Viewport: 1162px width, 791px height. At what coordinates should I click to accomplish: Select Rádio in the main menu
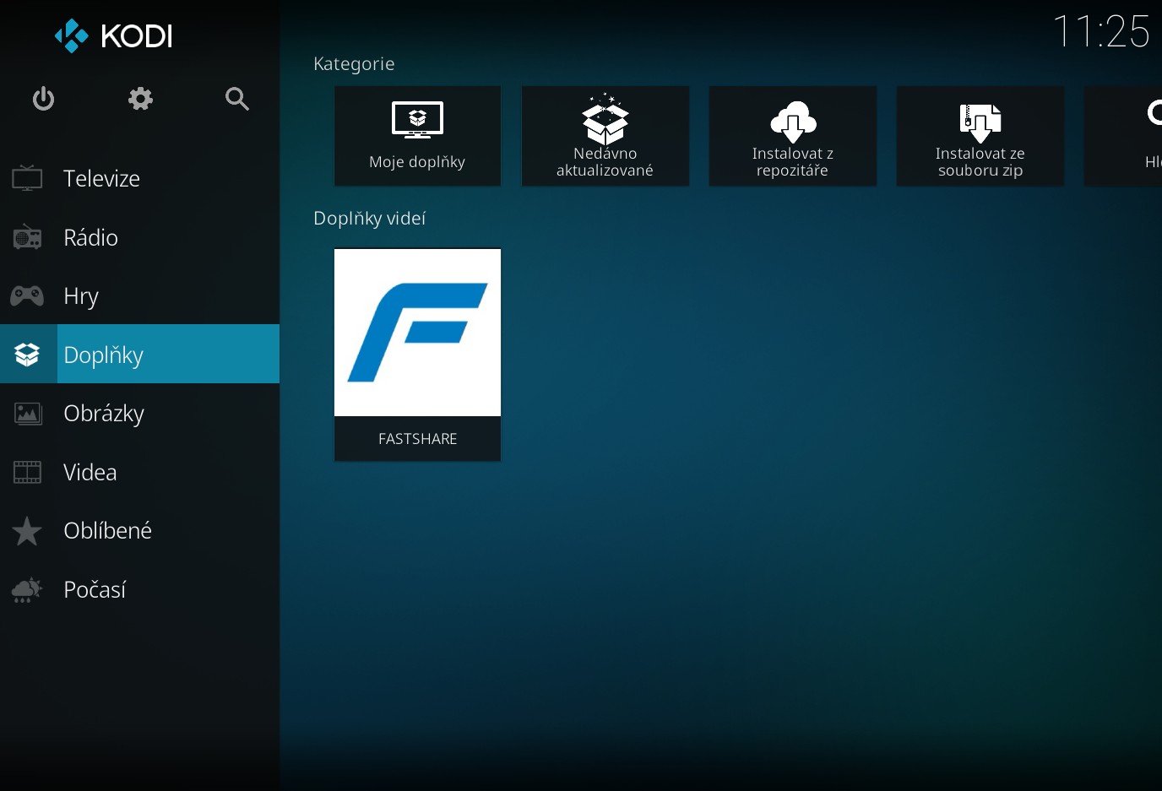pos(139,237)
